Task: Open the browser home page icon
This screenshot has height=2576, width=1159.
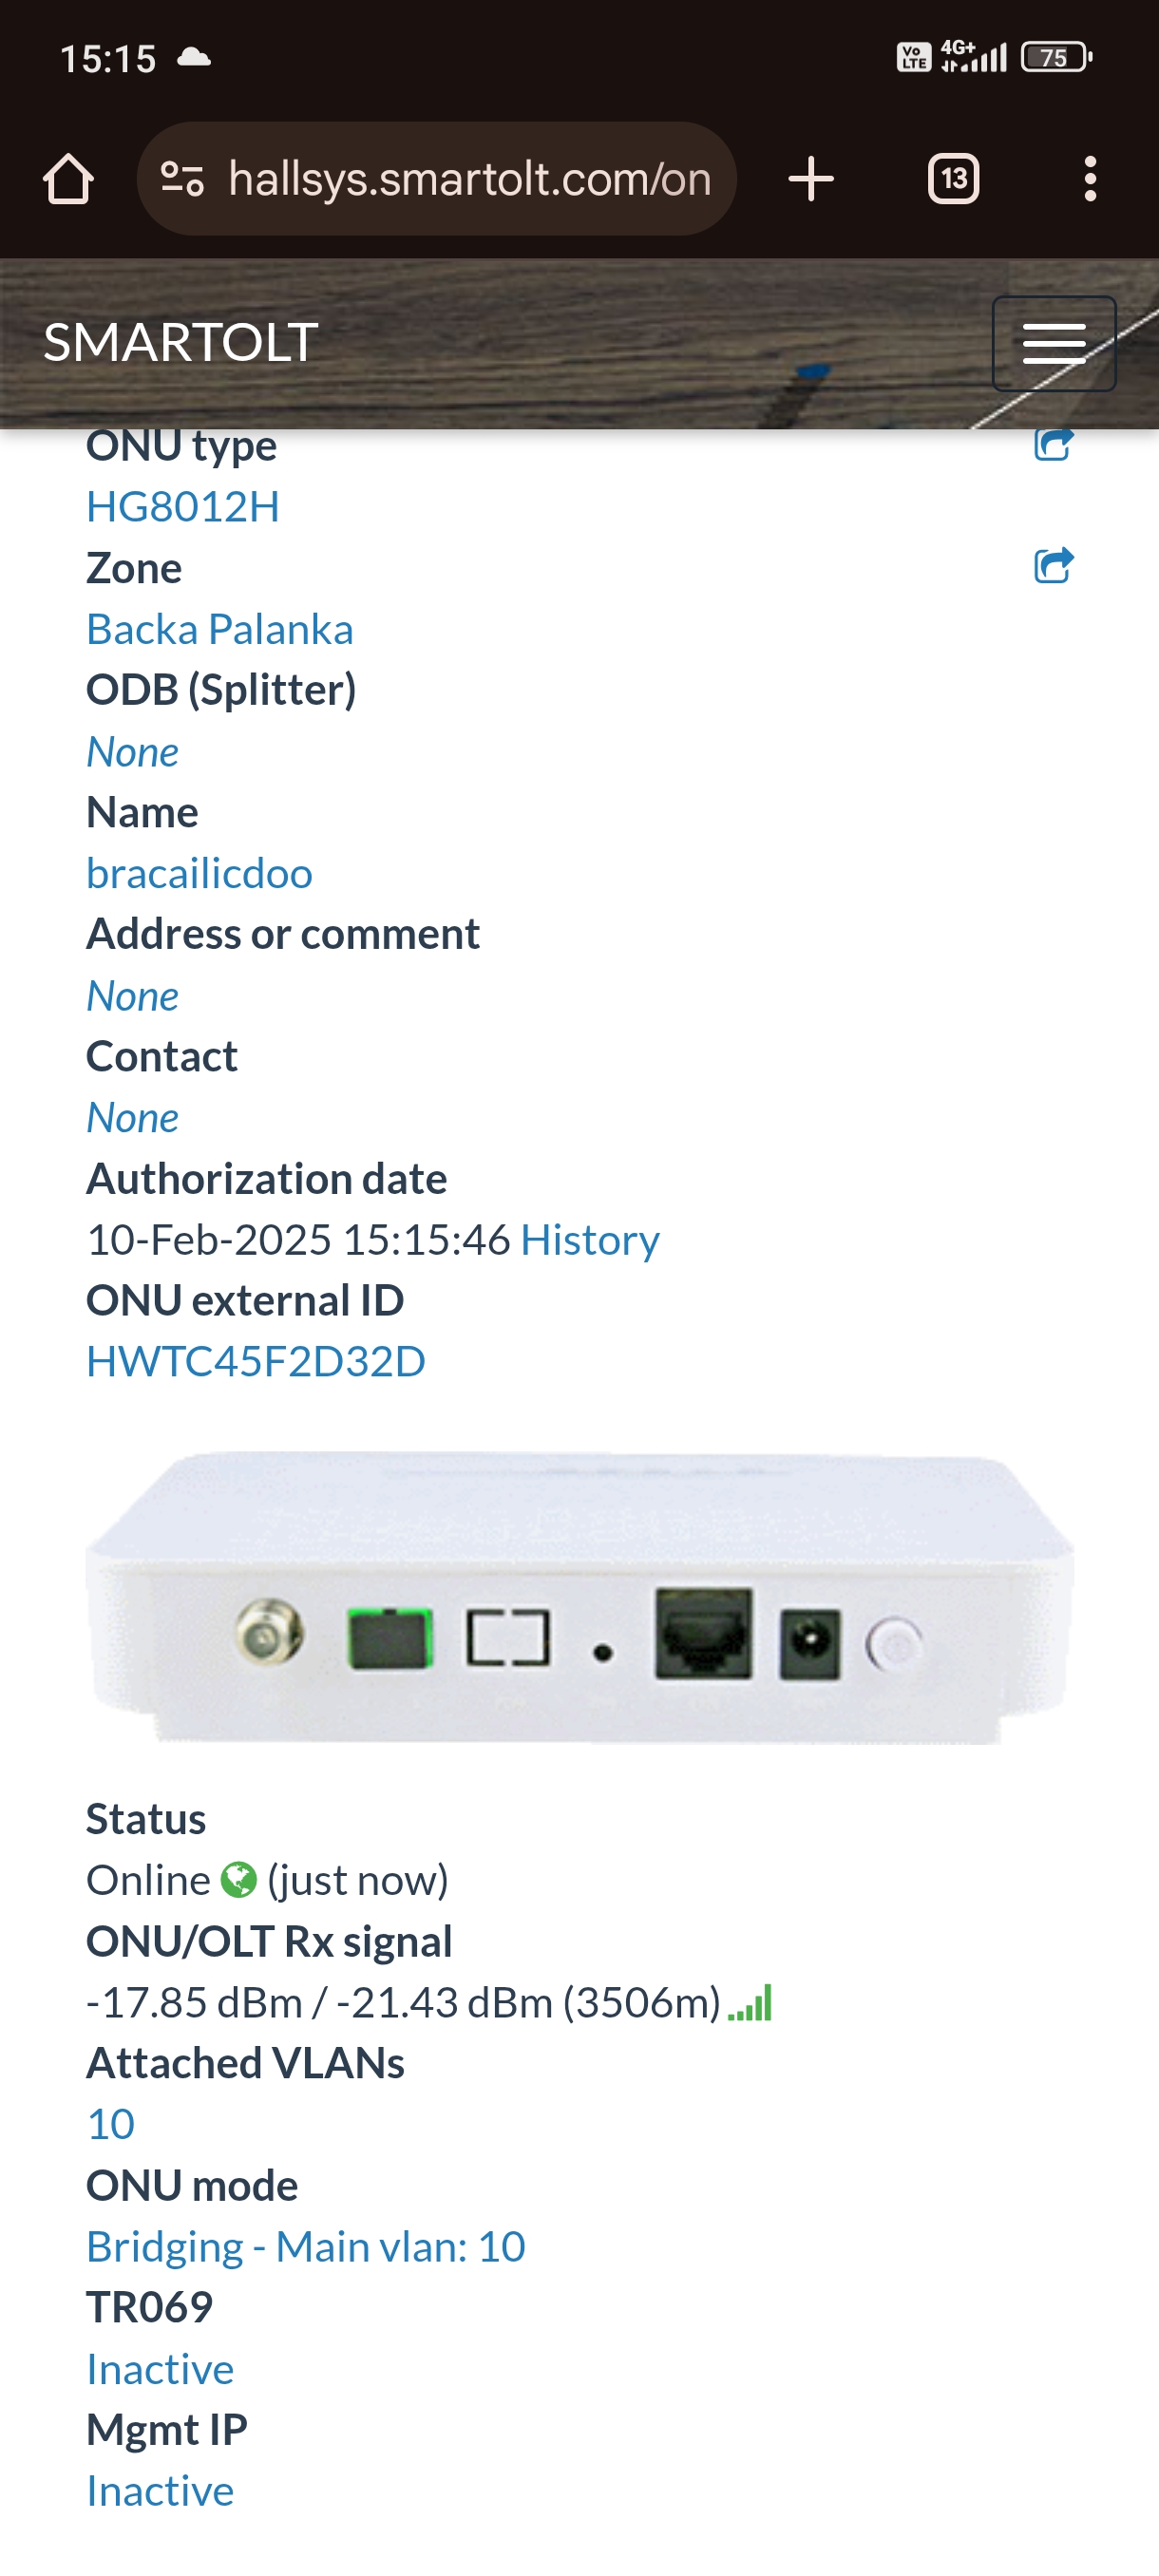Action: (68, 179)
